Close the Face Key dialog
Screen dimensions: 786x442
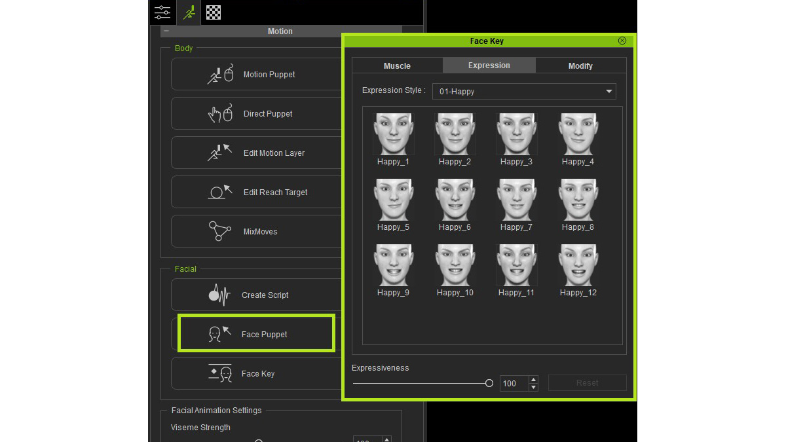[x=622, y=41]
